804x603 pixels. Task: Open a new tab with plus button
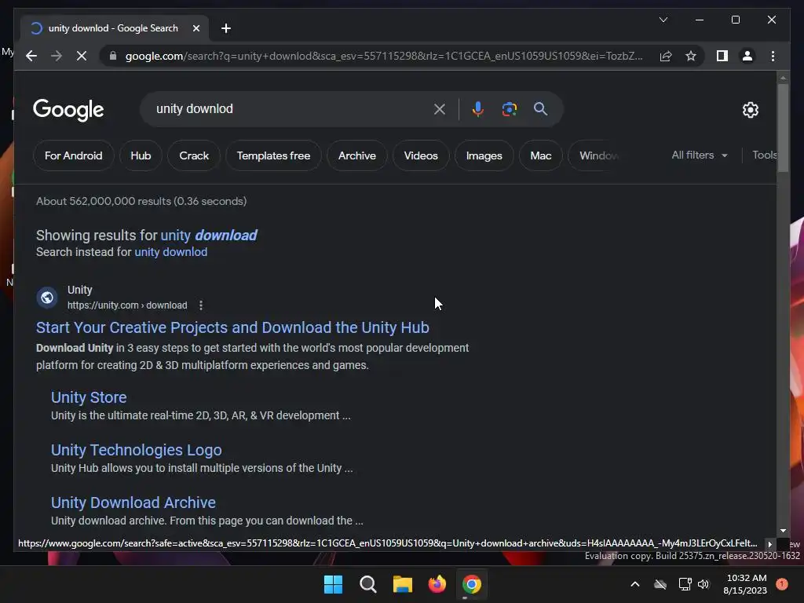pyautogui.click(x=226, y=28)
